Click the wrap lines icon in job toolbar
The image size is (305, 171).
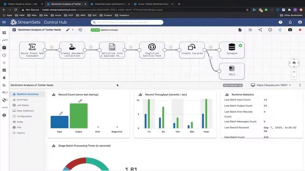click(x=250, y=30)
